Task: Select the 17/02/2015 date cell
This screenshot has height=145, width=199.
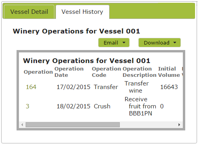Action: pos(73,87)
